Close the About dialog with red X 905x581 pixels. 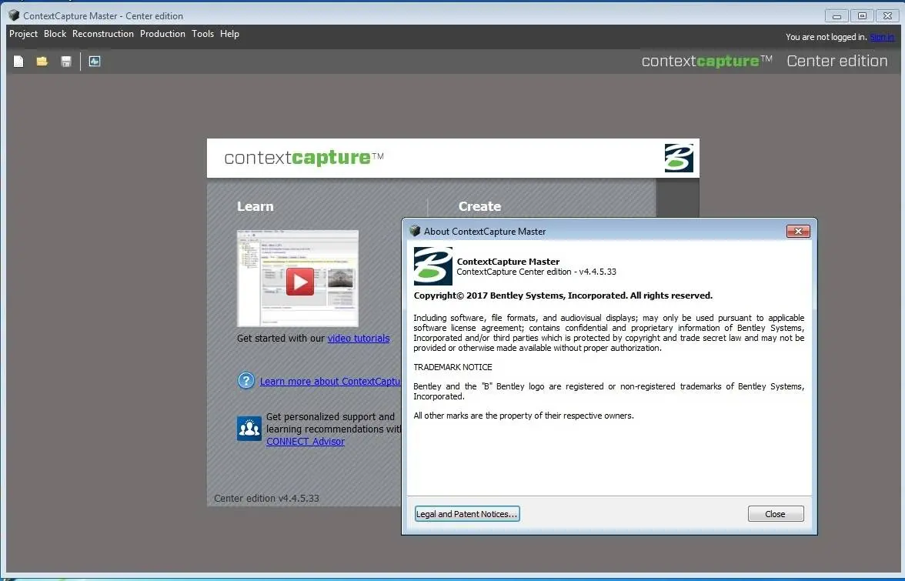coord(798,232)
